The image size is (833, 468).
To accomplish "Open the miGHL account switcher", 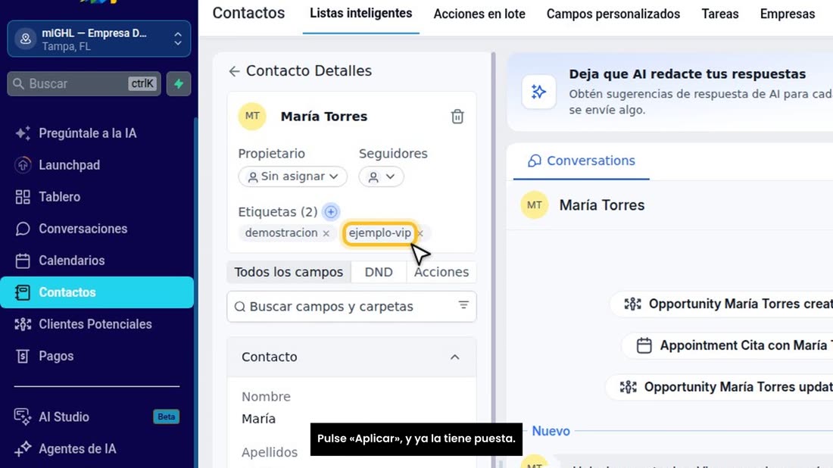I will tap(98, 39).
